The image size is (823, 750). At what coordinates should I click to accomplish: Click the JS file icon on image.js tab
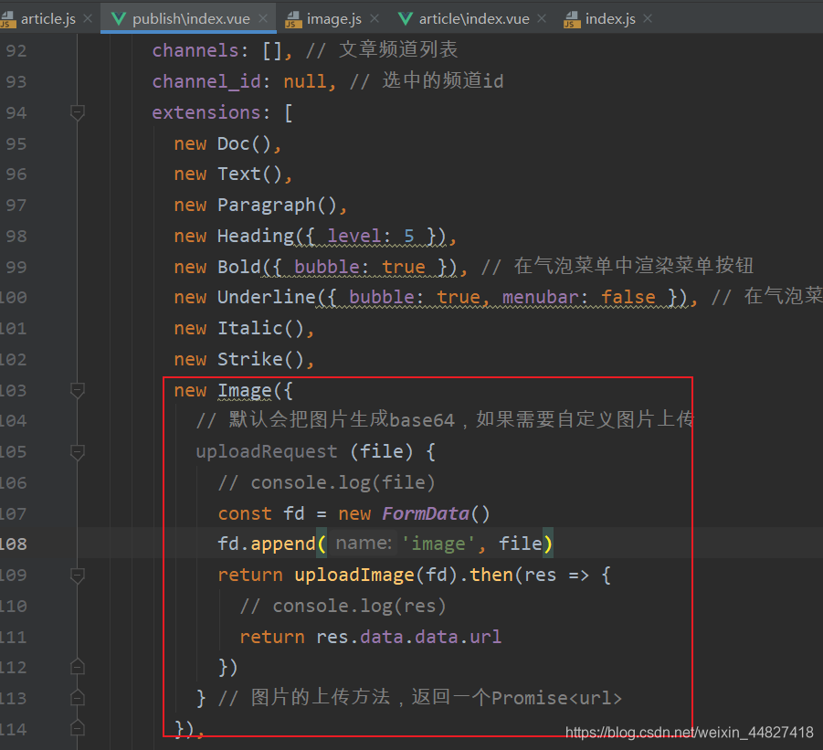pyautogui.click(x=293, y=19)
